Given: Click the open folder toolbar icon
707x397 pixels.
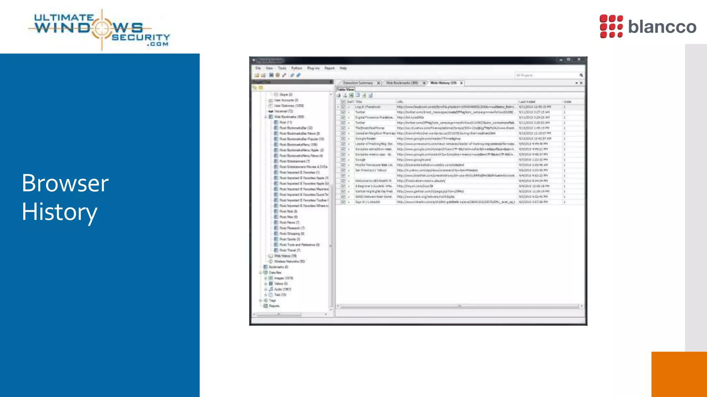Looking at the screenshot, I should (x=256, y=75).
